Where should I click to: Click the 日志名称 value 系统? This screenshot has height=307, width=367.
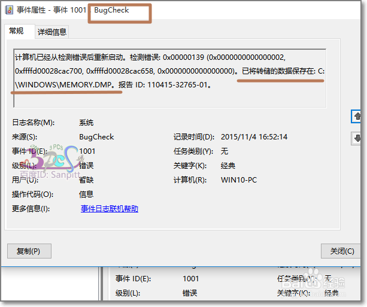pyautogui.click(x=86, y=123)
